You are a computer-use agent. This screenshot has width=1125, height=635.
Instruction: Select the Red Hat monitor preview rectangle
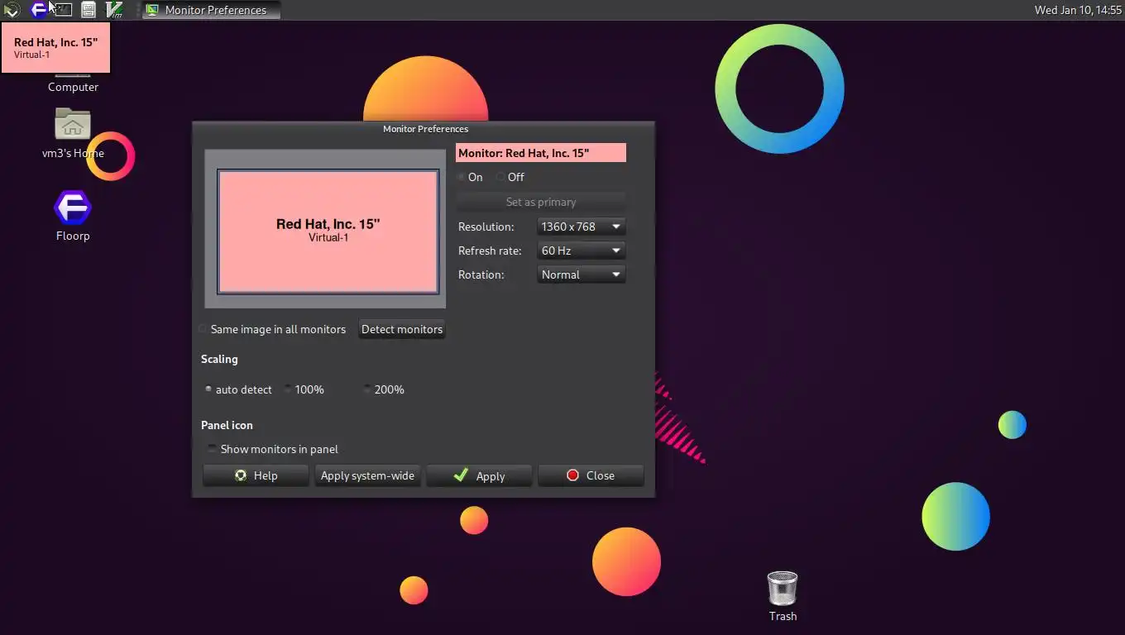tap(328, 232)
